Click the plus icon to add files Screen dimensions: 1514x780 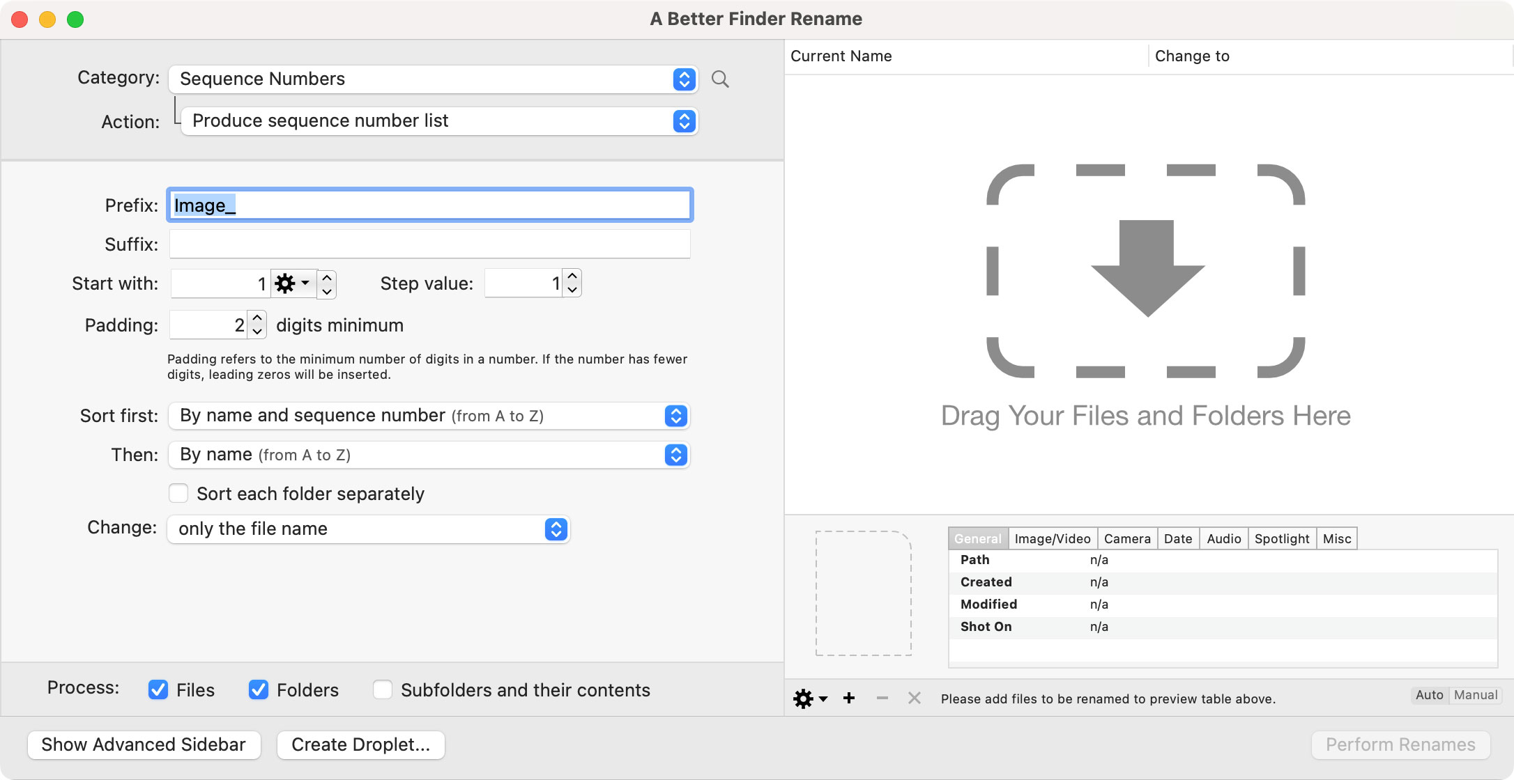tap(849, 698)
